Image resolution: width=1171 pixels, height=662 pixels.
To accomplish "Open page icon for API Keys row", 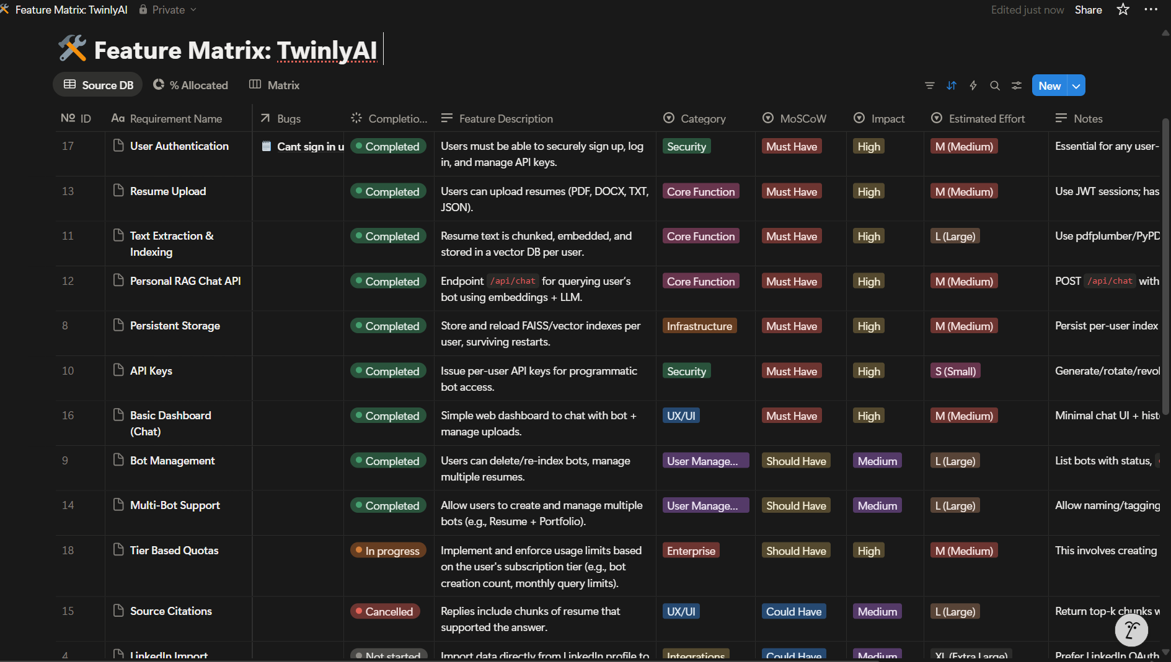I will (x=118, y=370).
